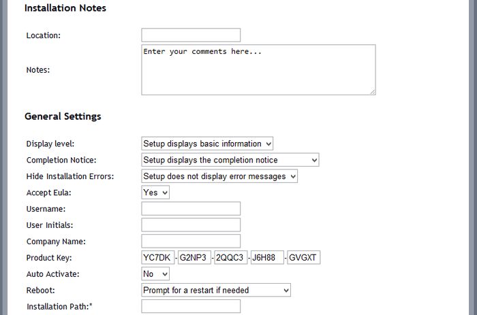
Task: Open the Accept Eula dropdown
Action: coord(155,193)
